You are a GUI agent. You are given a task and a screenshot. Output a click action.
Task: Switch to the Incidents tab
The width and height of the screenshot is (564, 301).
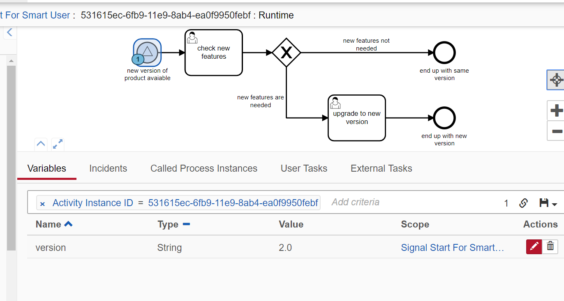108,168
